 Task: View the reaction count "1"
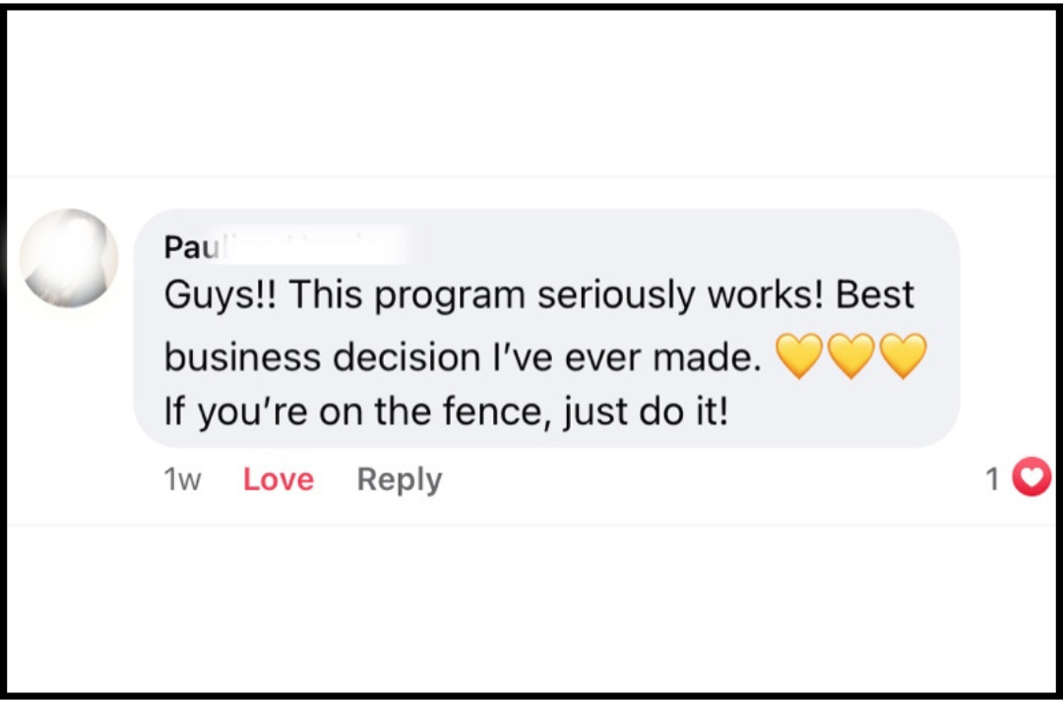[993, 479]
